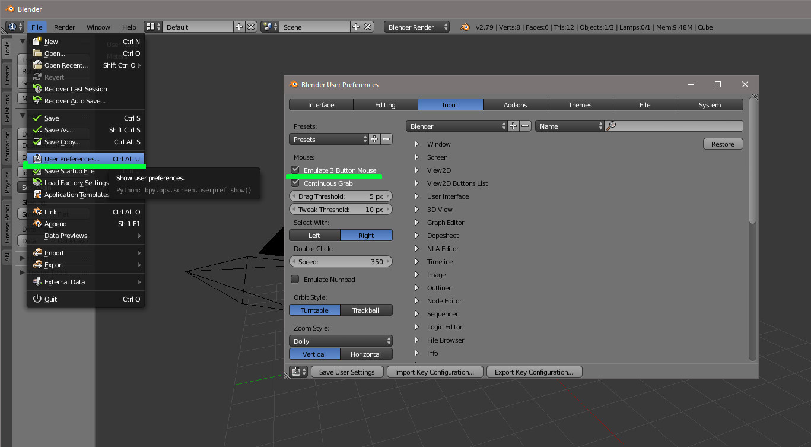Toggle Emulate 3 Button Mouse checkbox
811x447 pixels.
tap(295, 170)
